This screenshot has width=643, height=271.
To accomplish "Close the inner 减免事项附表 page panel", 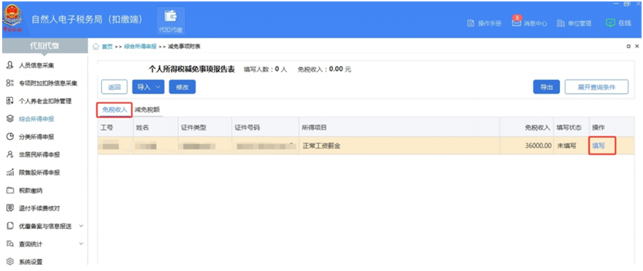I will 637,47.
